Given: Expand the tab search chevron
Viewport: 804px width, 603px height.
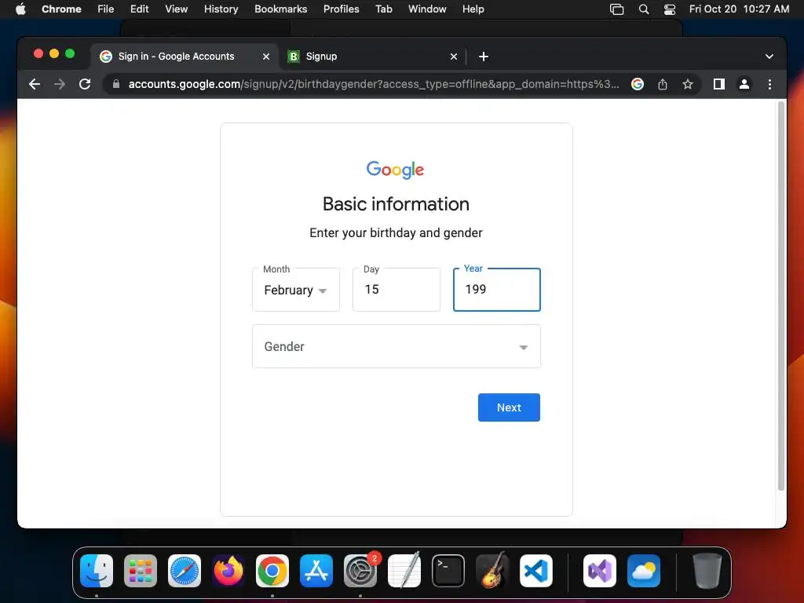Looking at the screenshot, I should click(x=769, y=57).
